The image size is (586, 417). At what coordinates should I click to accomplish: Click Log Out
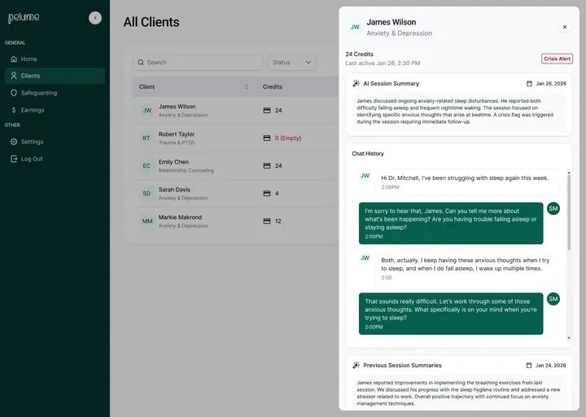[x=55, y=159]
